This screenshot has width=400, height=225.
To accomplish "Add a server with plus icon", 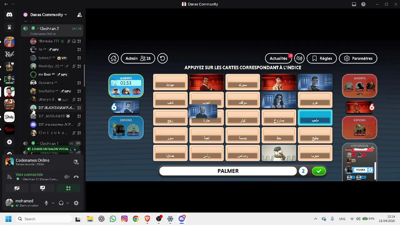I will (x=9, y=142).
